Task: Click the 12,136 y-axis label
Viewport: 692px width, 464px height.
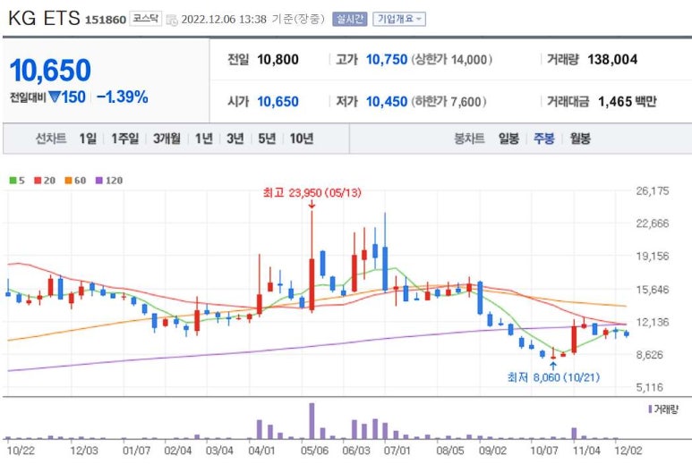Action: click(x=653, y=322)
